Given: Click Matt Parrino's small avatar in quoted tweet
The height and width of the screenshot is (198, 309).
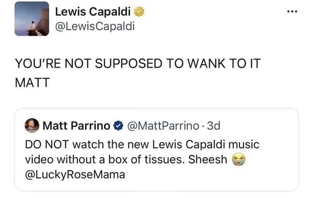Looking at the screenshot, I should [33, 126].
